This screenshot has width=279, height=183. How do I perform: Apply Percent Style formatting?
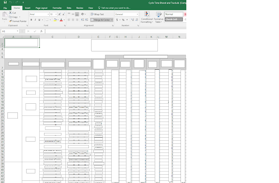pyautogui.click(x=123, y=20)
